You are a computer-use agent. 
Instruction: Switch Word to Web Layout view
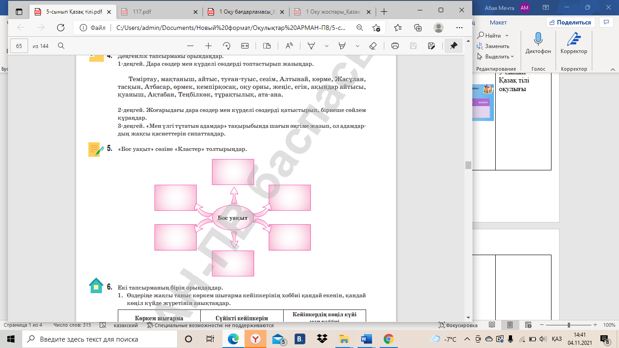(x=528, y=325)
